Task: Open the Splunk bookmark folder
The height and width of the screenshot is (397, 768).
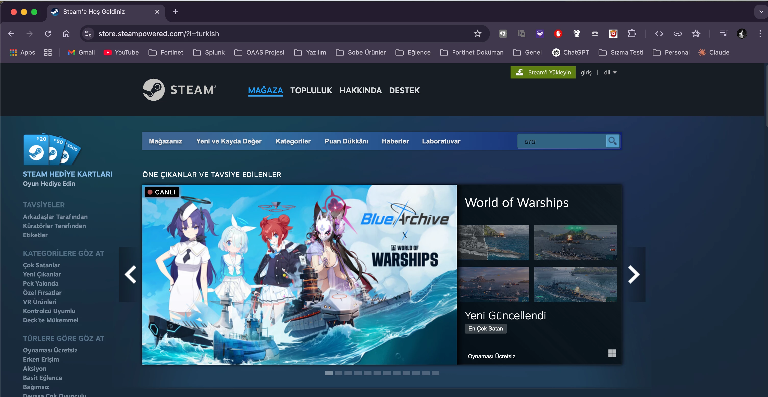Action: tap(209, 52)
